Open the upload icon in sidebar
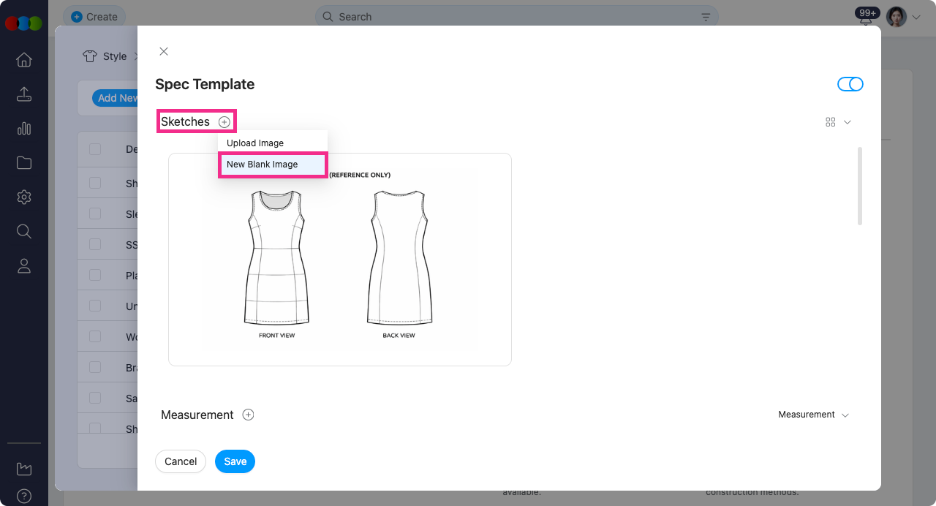The height and width of the screenshot is (506, 936). click(24, 94)
